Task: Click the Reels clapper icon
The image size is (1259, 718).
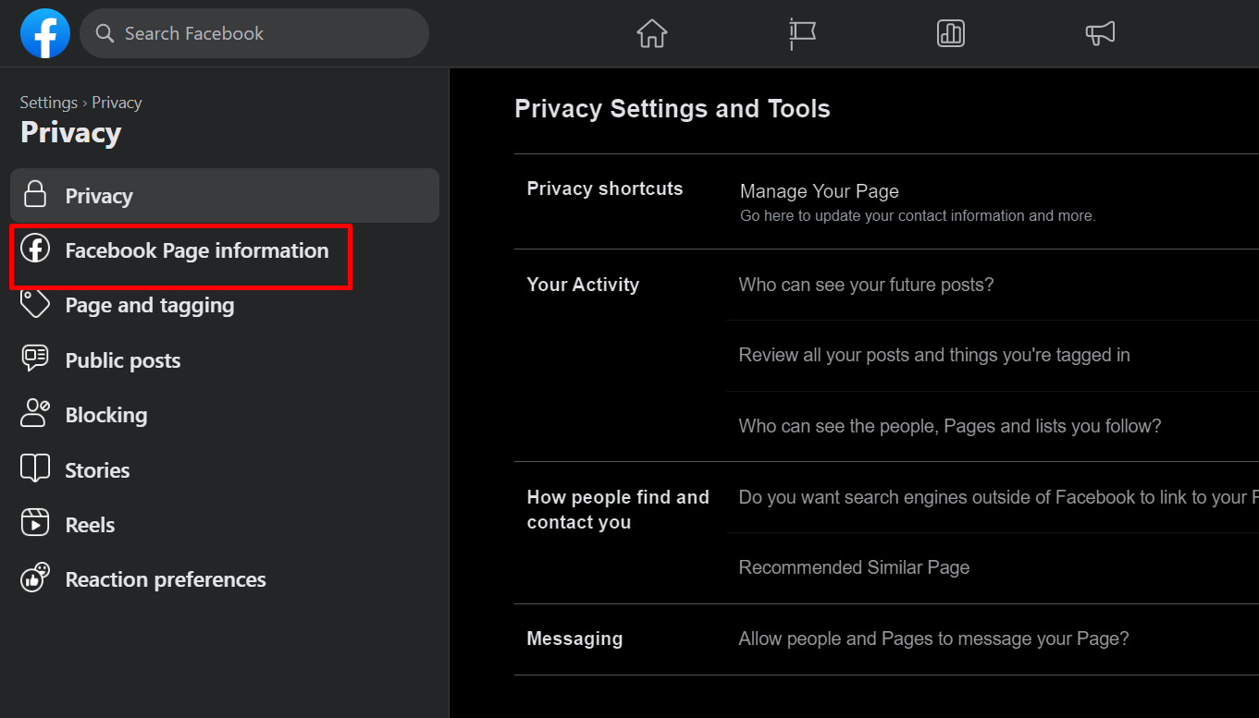Action: pos(35,524)
